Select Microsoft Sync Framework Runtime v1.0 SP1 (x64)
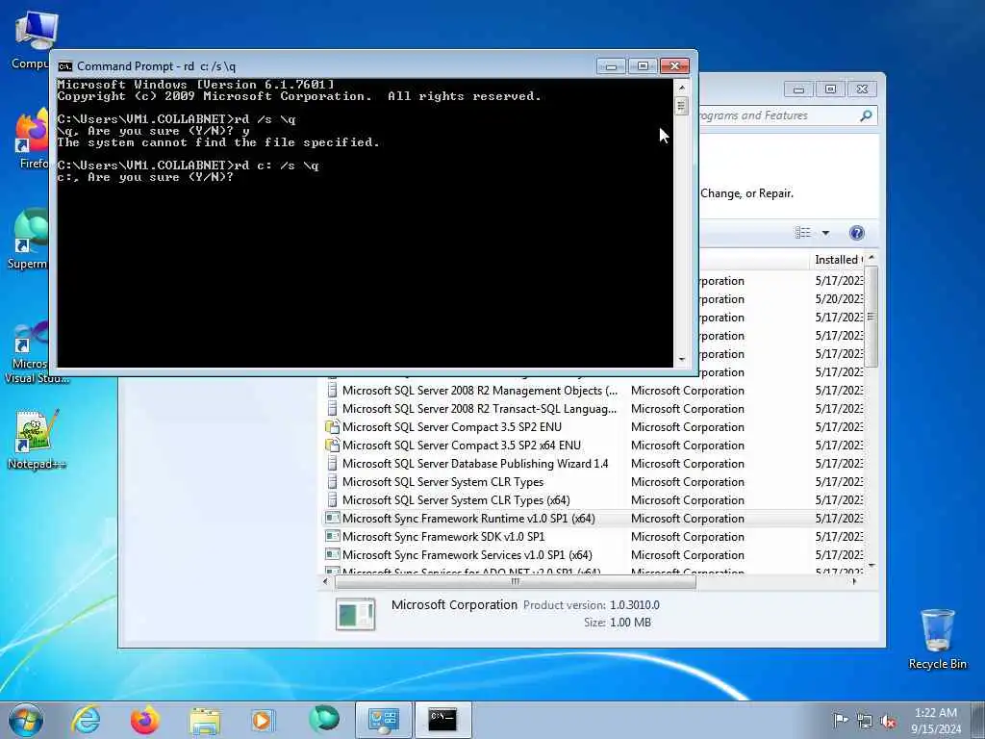 [x=594, y=518]
